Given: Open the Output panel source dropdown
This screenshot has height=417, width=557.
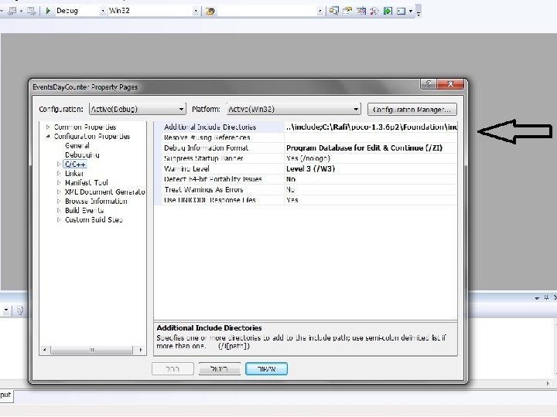Looking at the screenshot, I should point(6,310).
